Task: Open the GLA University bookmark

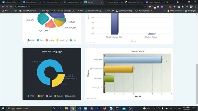Action: (66, 11)
